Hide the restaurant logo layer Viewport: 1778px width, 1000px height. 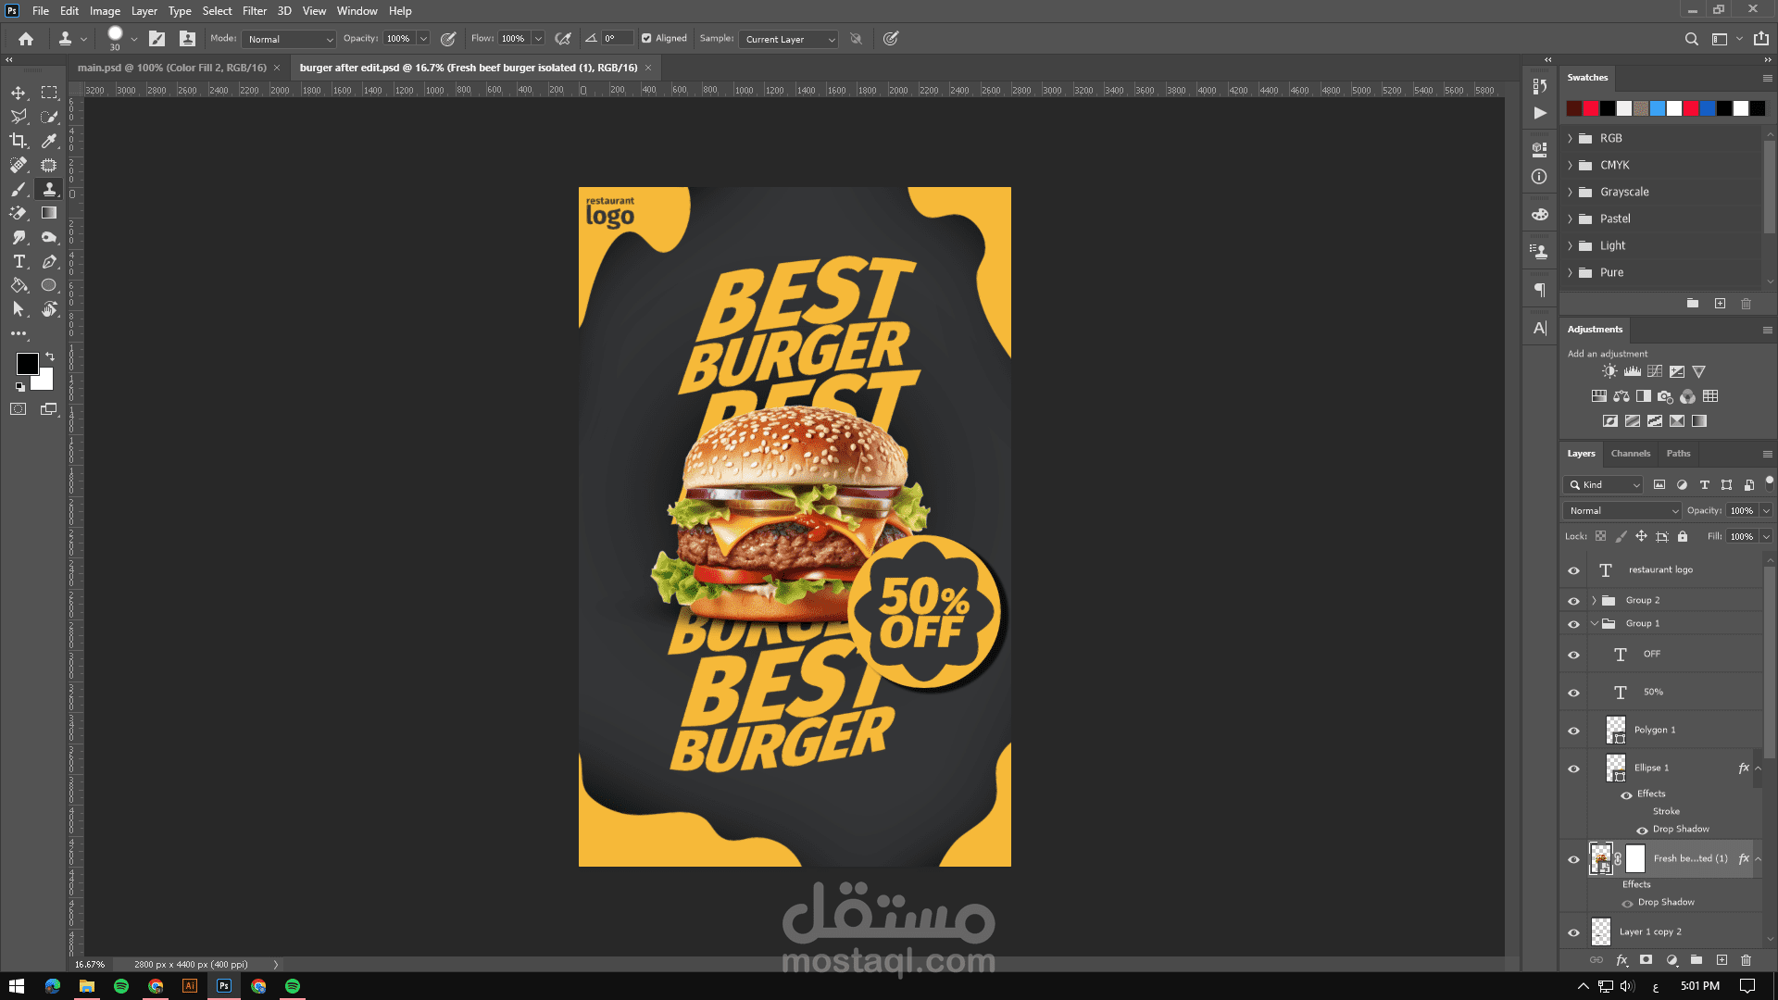pyautogui.click(x=1573, y=570)
